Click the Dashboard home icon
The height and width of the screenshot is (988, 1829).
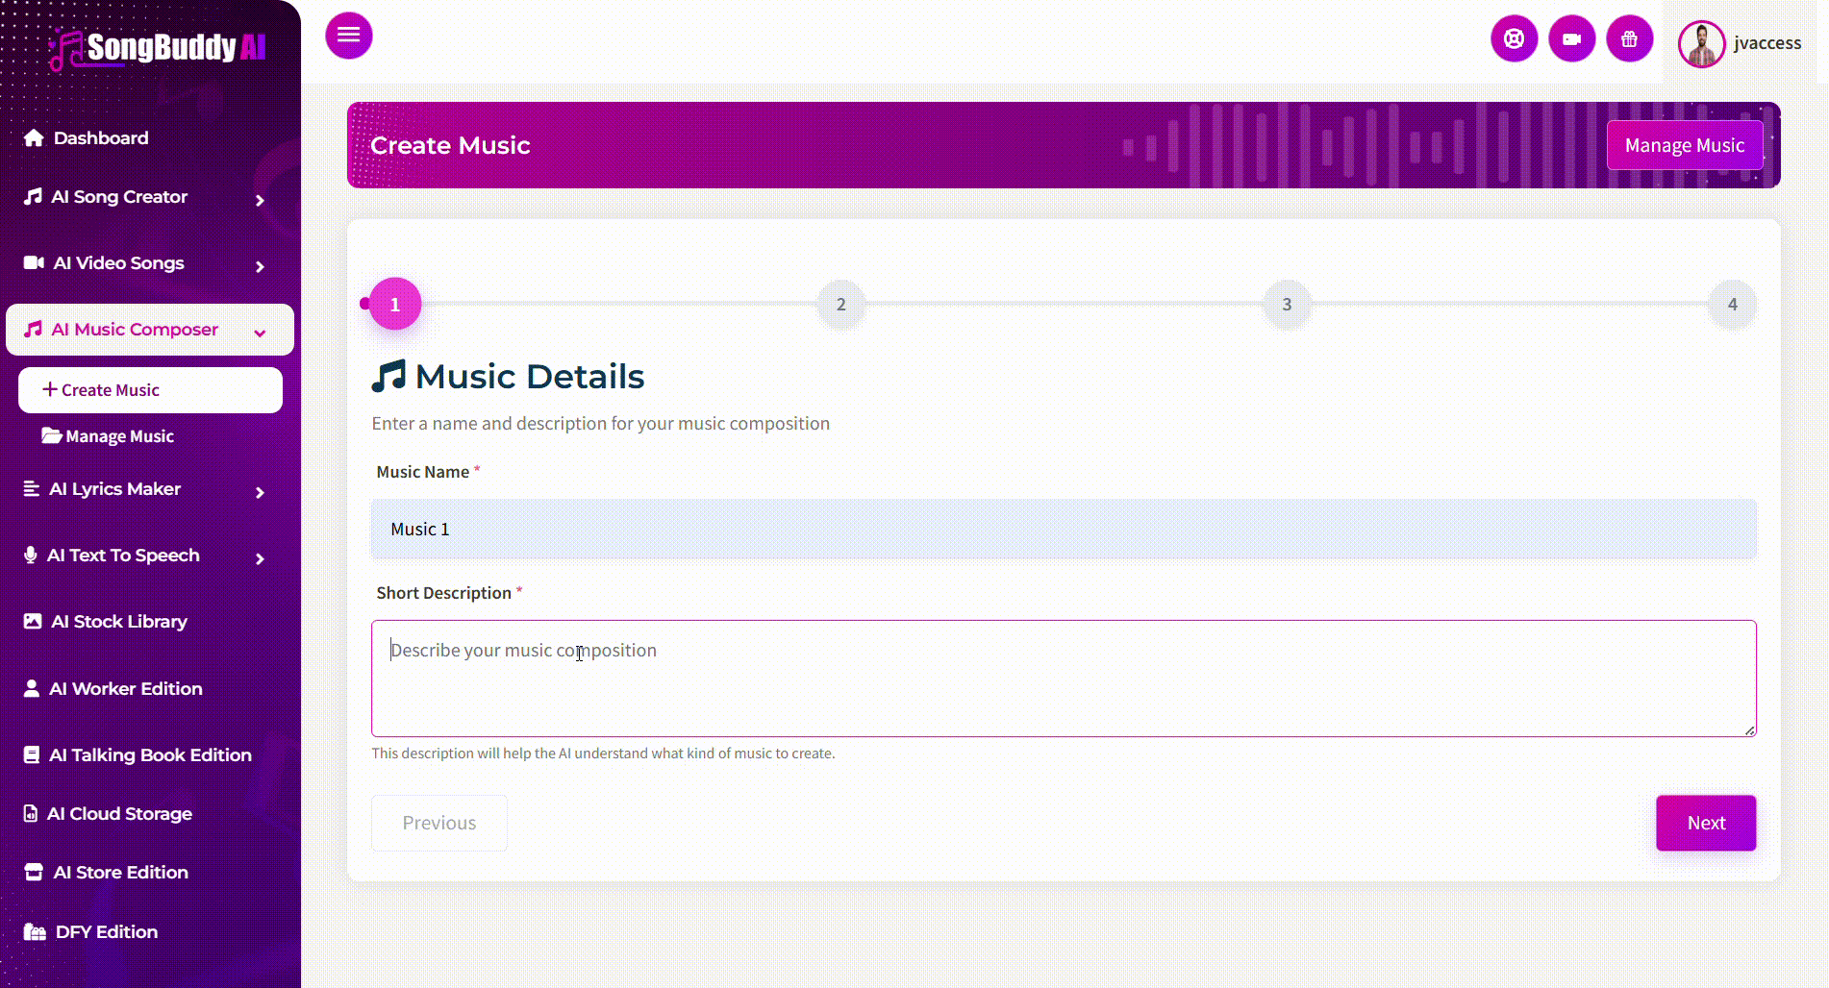[34, 137]
